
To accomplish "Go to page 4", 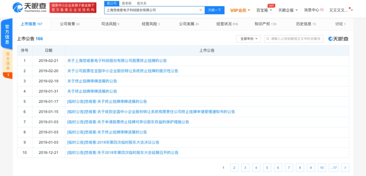I will pos(256,168).
